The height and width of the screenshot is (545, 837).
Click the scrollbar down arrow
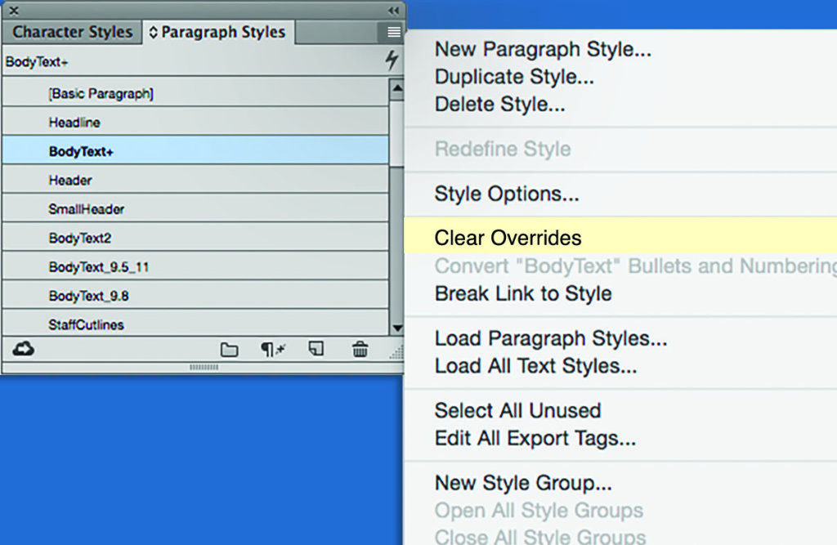coord(396,328)
